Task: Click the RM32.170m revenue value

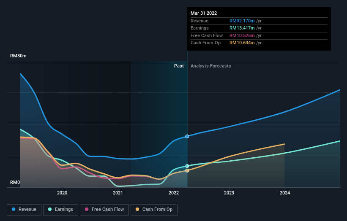Action: coord(242,21)
